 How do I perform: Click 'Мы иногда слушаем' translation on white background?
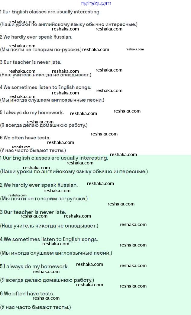click(52, 100)
